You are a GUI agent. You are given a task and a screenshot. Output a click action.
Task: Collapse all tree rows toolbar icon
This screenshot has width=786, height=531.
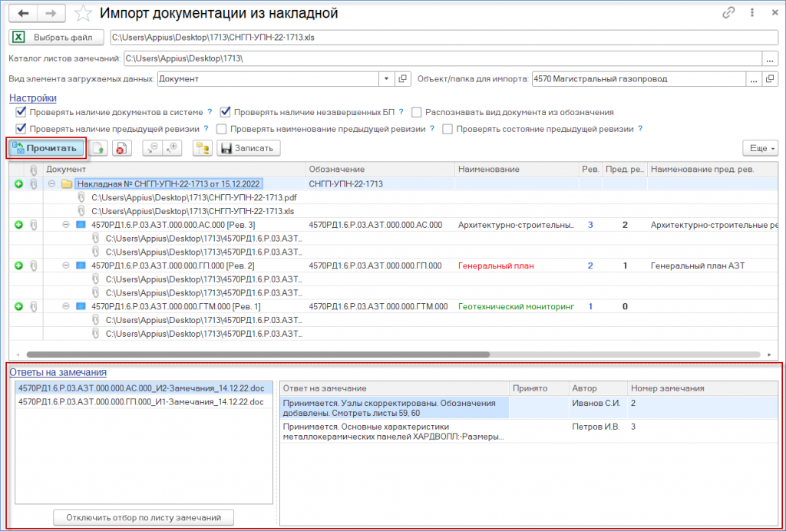coord(152,148)
